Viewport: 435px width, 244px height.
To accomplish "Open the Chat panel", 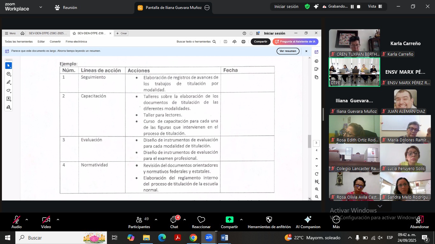I will click(x=174, y=222).
